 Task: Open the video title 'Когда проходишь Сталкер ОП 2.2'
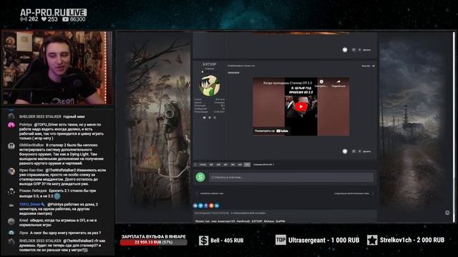(x=288, y=83)
